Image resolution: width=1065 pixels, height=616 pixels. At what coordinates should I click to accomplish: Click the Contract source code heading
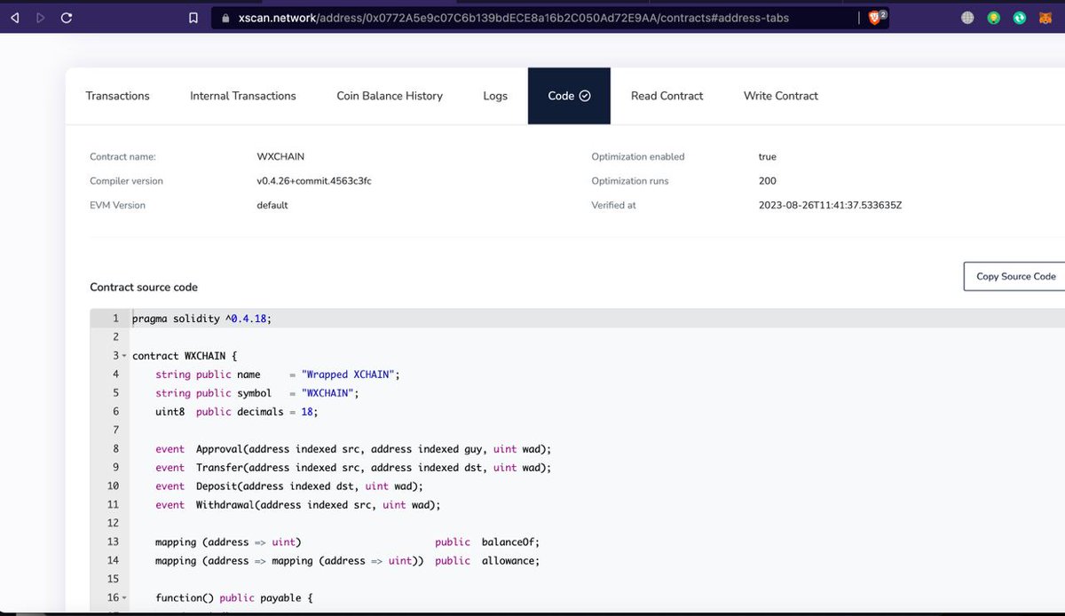tap(144, 288)
